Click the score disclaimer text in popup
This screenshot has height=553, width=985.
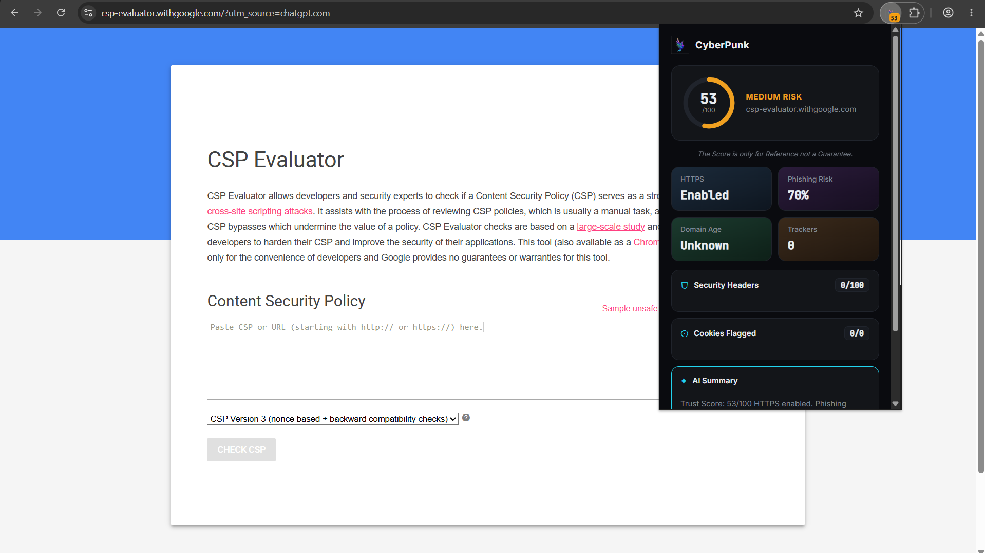(775, 154)
